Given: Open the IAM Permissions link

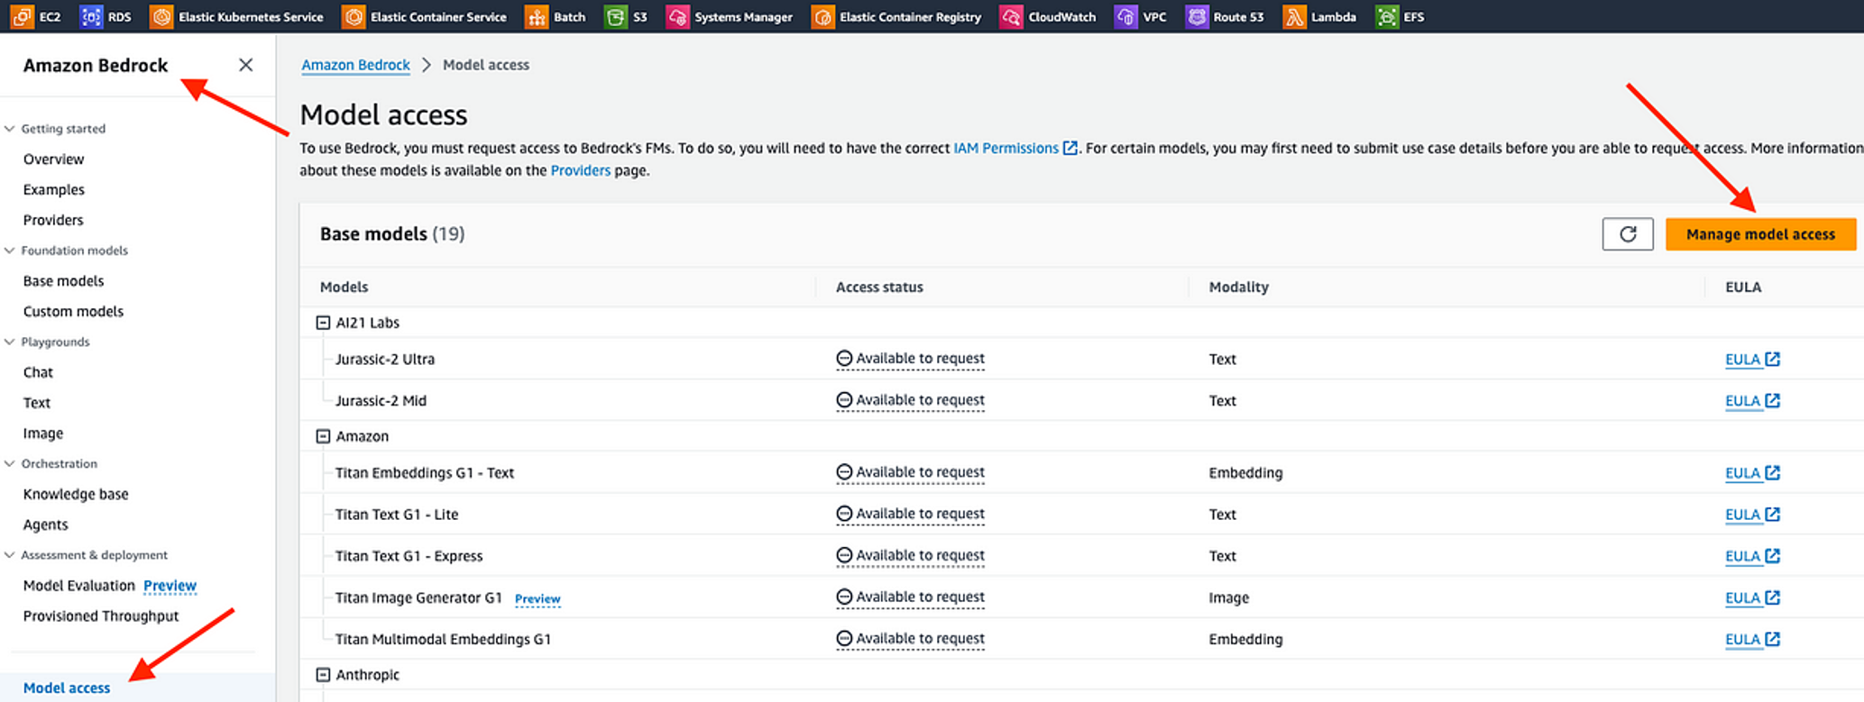Looking at the screenshot, I should click(x=1005, y=148).
